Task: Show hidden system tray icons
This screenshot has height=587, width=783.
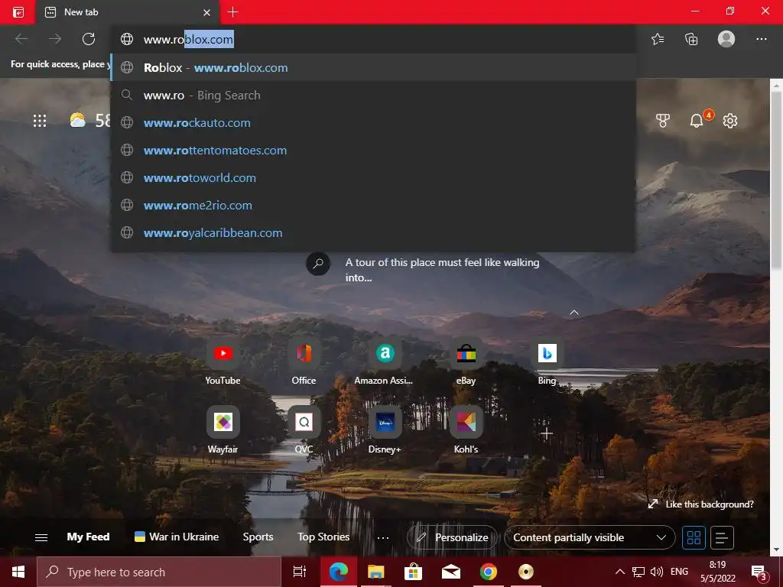Action: click(619, 572)
